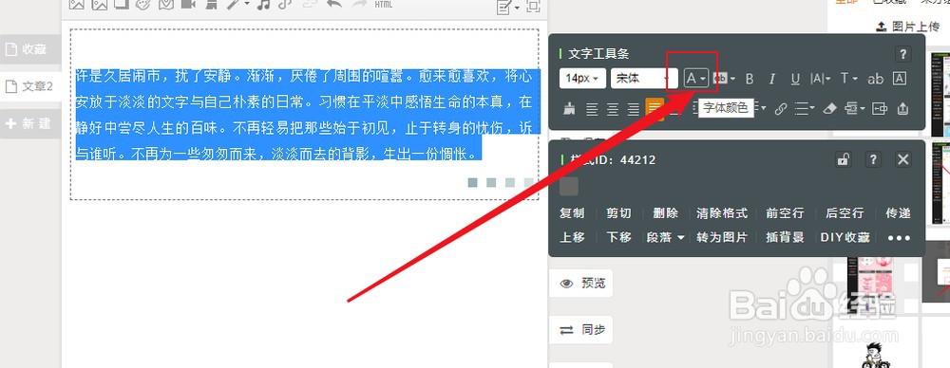Align text left
The image size is (950, 368).
pos(592,109)
